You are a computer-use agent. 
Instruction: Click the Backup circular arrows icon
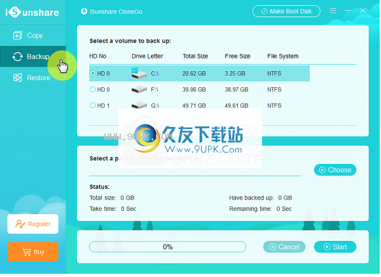18,57
